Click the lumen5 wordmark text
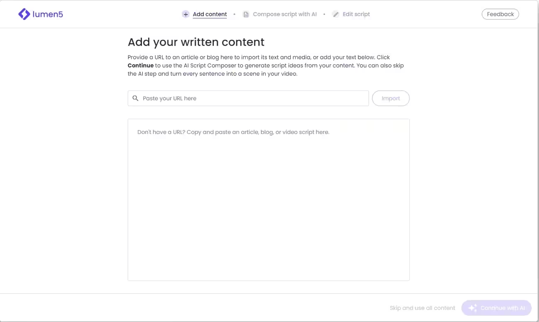539x322 pixels. [x=48, y=15]
